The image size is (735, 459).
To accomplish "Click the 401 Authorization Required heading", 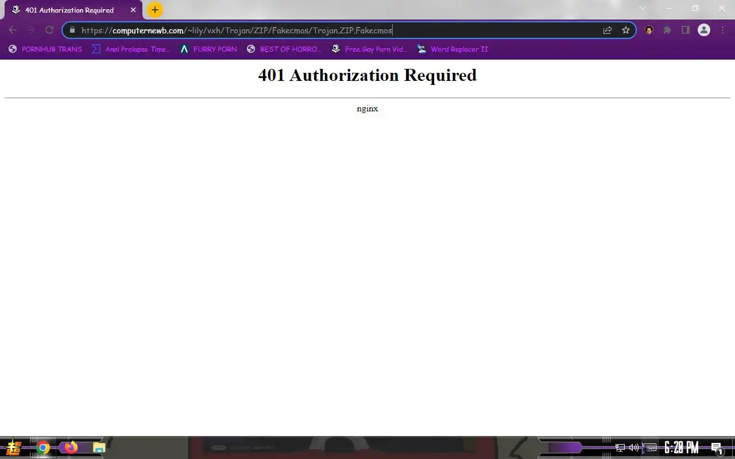I will (367, 75).
